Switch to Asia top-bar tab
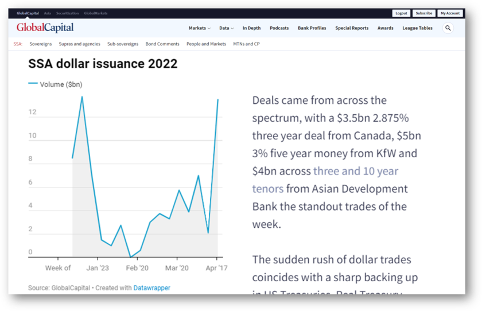The image size is (482, 311). [x=47, y=13]
